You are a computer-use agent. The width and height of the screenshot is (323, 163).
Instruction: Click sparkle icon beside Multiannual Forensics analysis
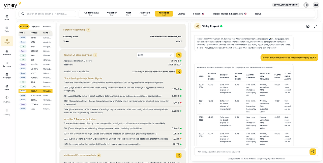point(99,155)
